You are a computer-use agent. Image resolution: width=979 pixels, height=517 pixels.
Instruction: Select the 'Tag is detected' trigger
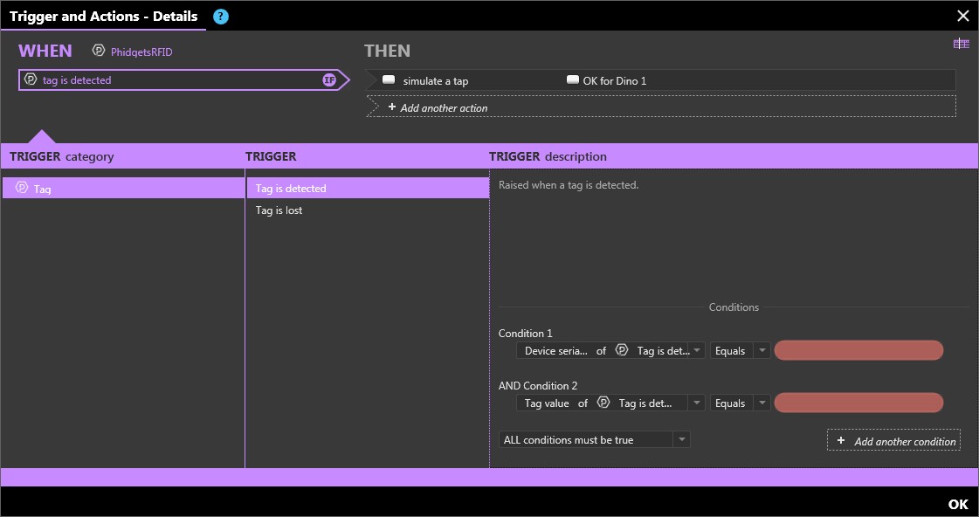click(291, 189)
